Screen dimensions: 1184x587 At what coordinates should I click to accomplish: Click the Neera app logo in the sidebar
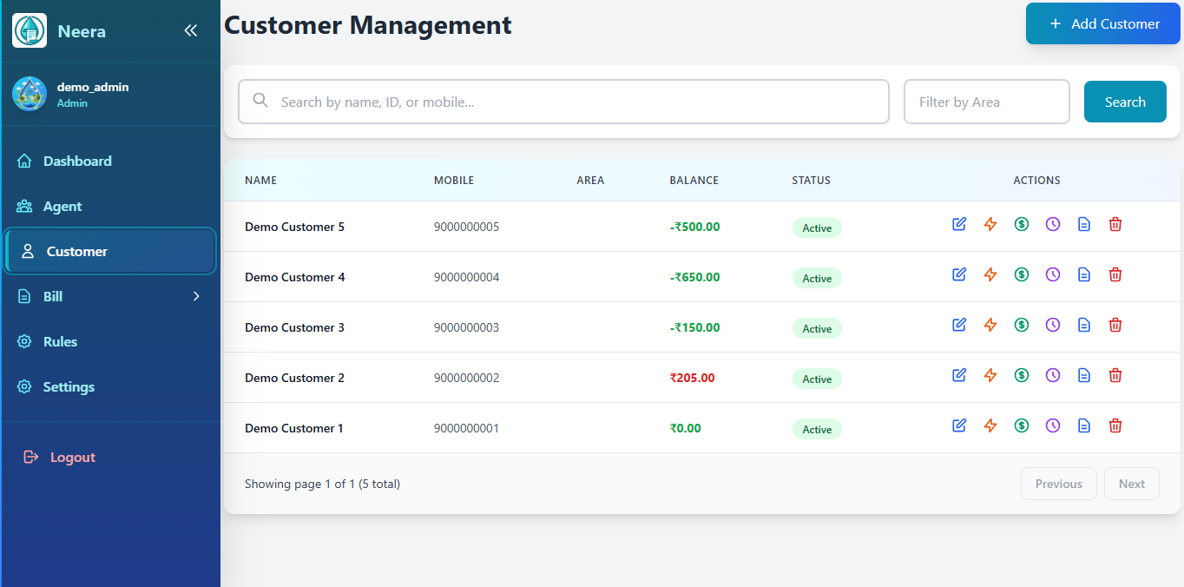pyautogui.click(x=29, y=30)
